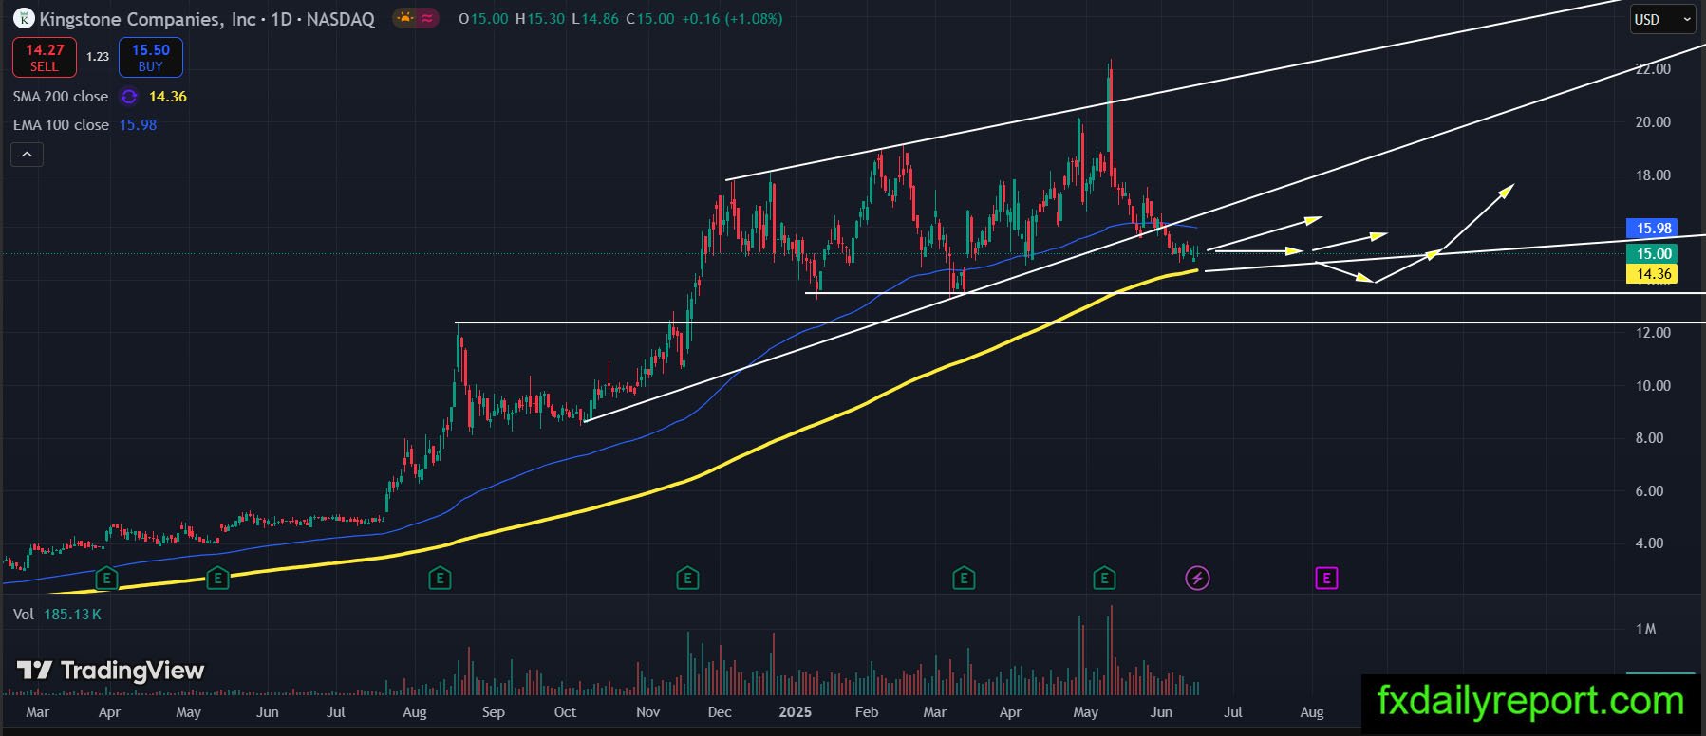Click the Nov label on time axis
Viewport: 1706px width, 736px height.
648,712
